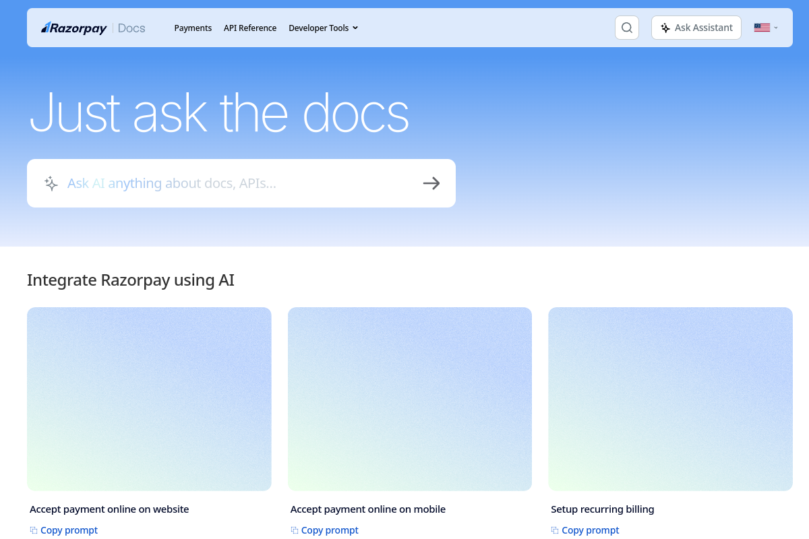The height and width of the screenshot is (539, 809).
Task: Open the Docs home link
Action: [x=131, y=28]
